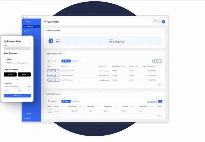Click Pay $1.00 button
The height and width of the screenshot is (142, 205).
pyautogui.click(x=17, y=96)
